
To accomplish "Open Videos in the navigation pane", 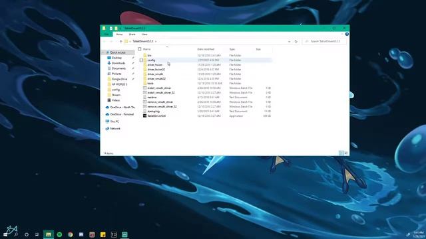I will click(115, 100).
